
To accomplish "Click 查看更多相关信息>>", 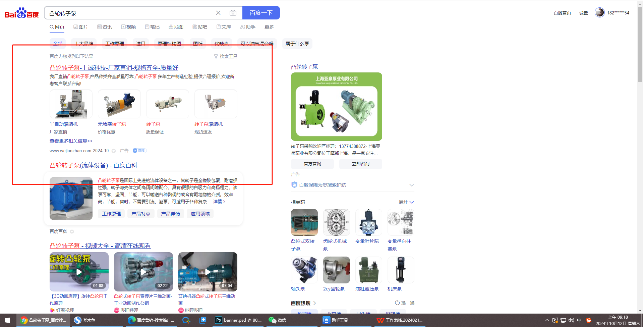I will 71,141.
